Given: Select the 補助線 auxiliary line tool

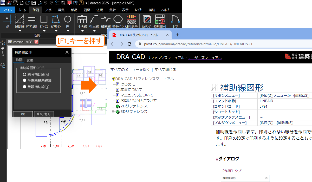Looking at the screenshot, I should click(x=20, y=21).
